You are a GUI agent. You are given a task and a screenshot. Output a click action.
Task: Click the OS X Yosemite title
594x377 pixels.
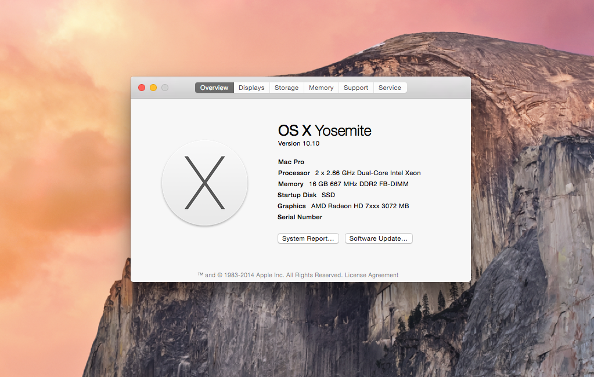tap(325, 130)
